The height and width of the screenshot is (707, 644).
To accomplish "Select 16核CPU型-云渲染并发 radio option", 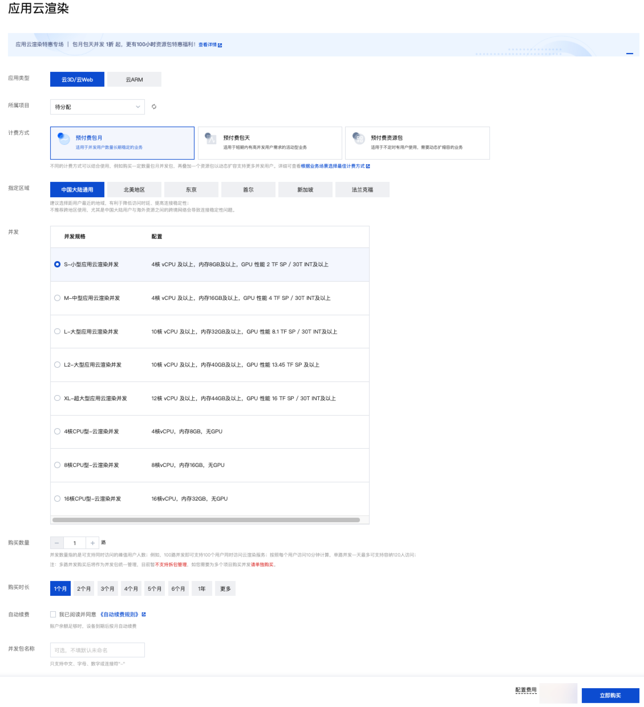I will pos(57,499).
